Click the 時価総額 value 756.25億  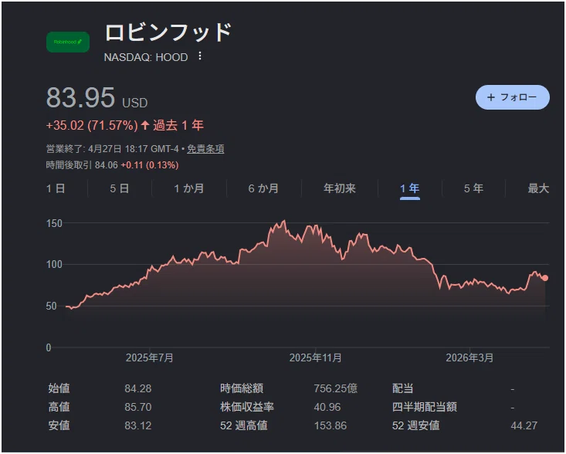[335, 388]
